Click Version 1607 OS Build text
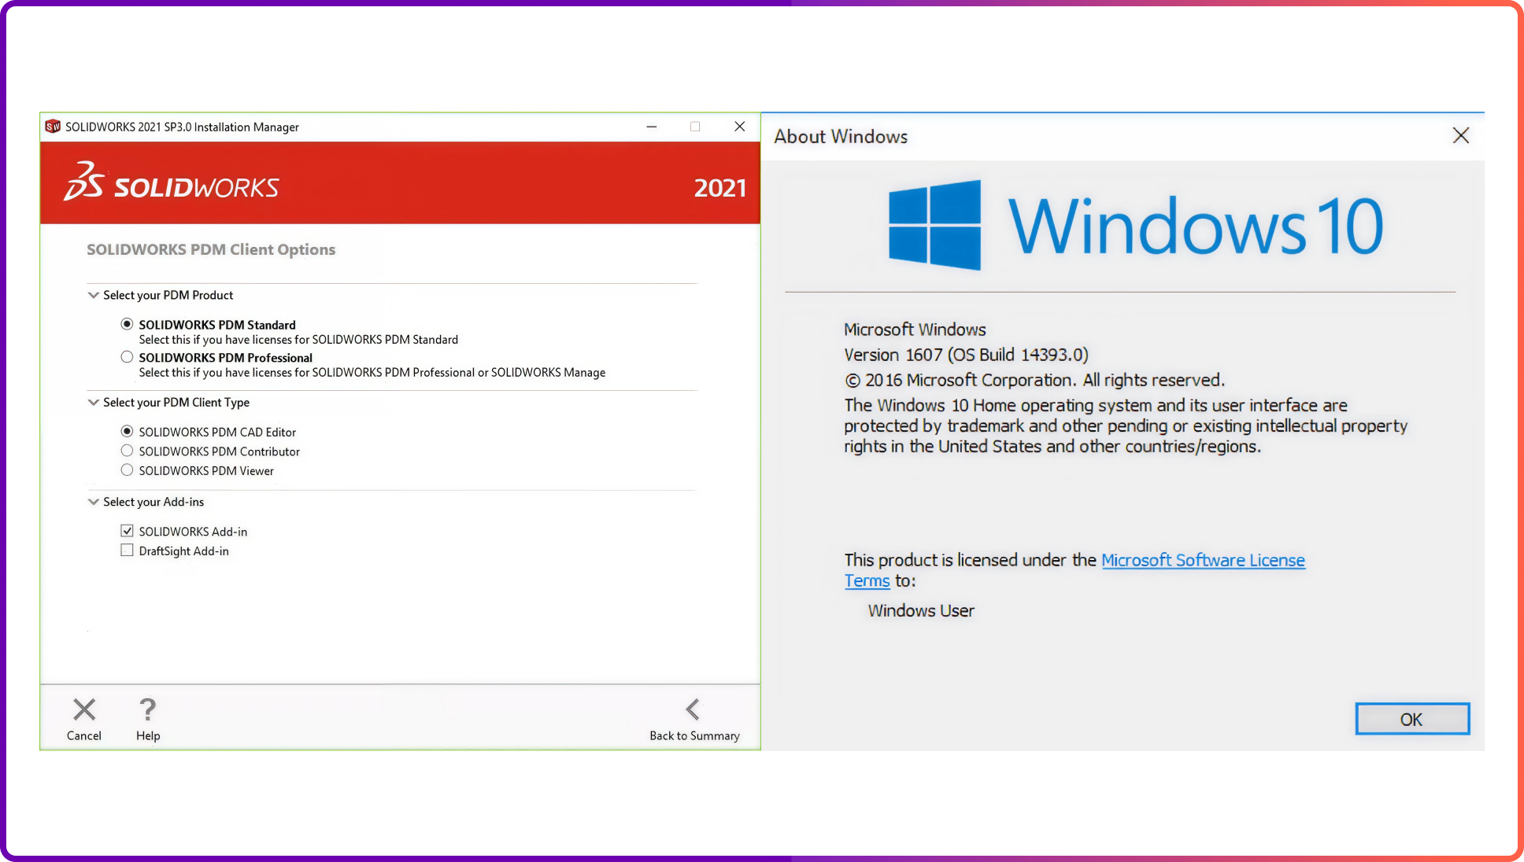This screenshot has height=862, width=1524. tap(966, 355)
